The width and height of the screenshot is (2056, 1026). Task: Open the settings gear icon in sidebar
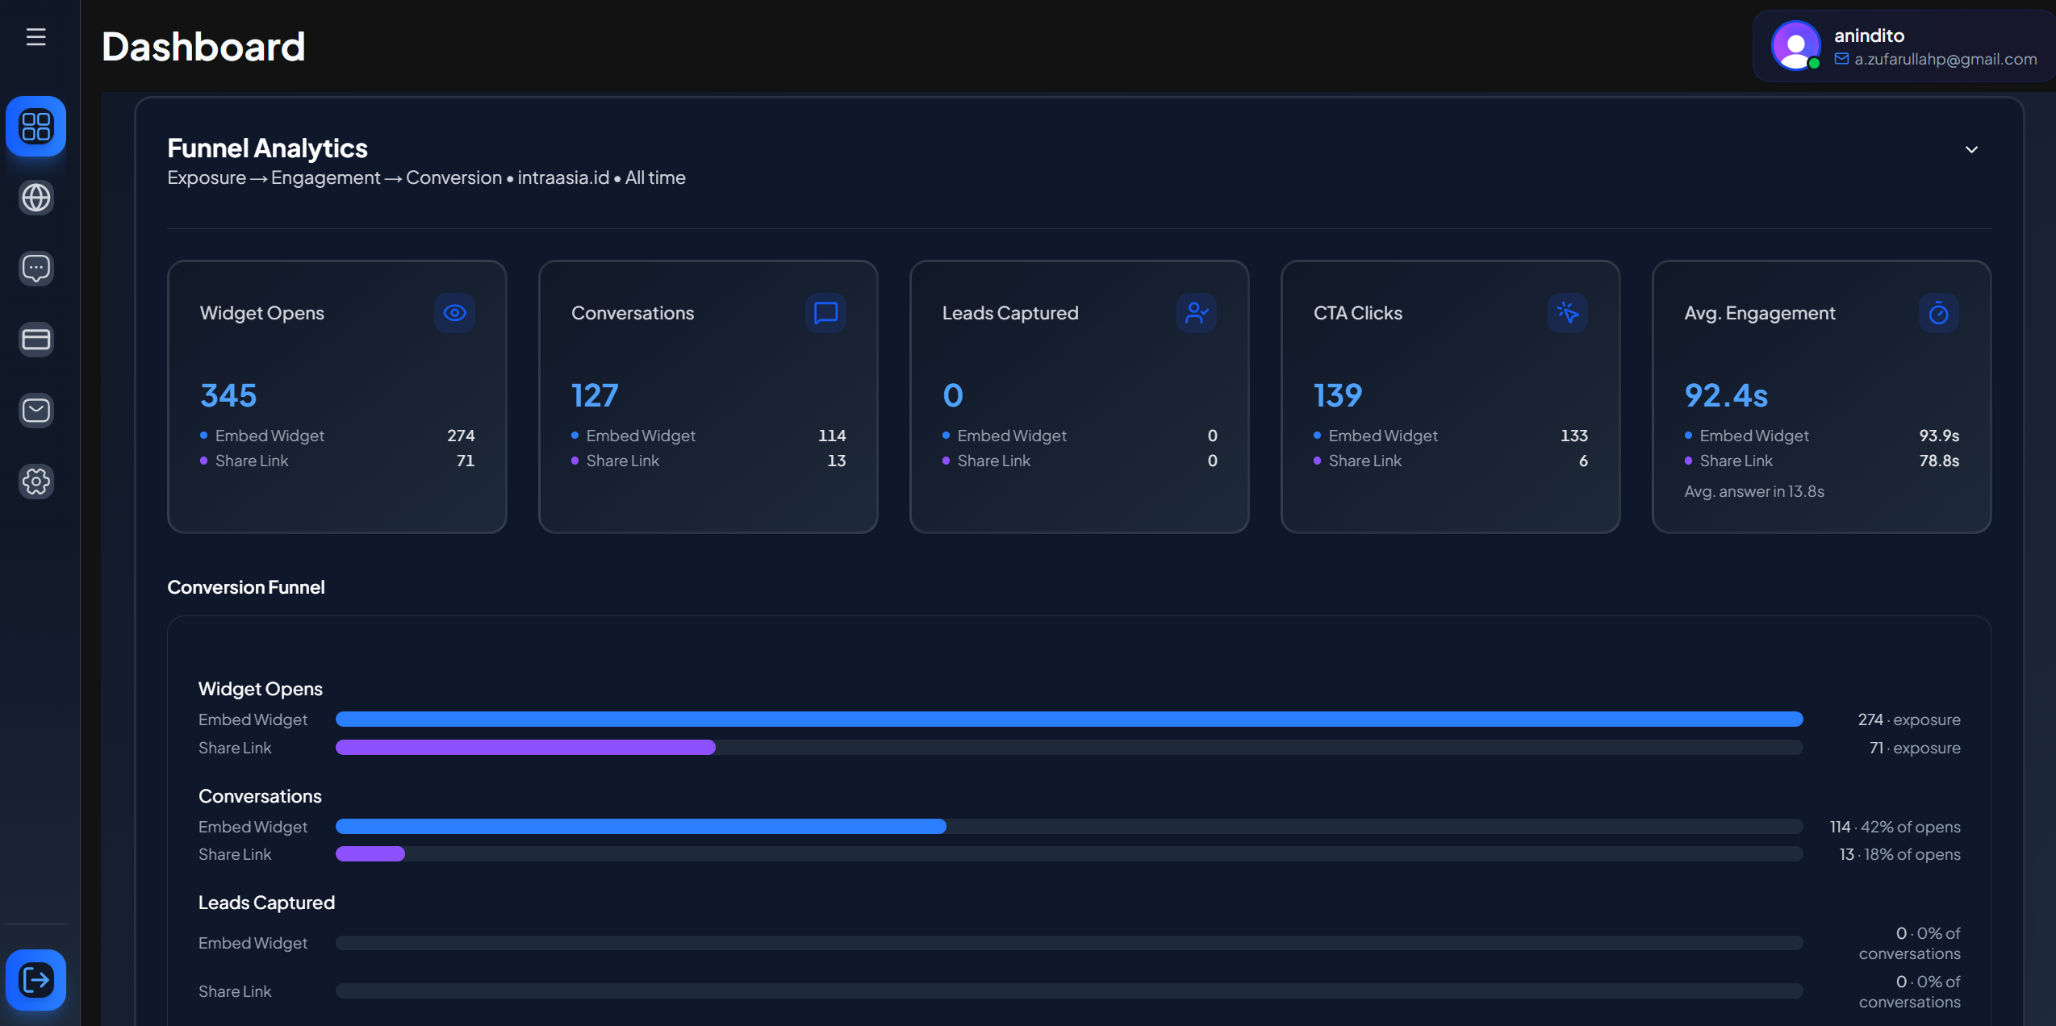pos(36,482)
